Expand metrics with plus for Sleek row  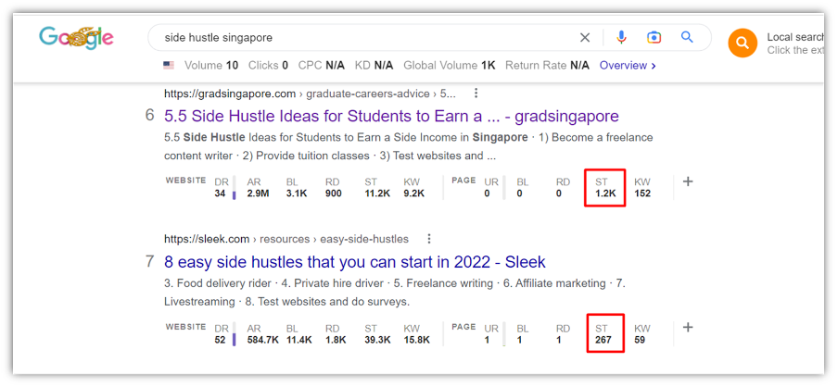(x=688, y=328)
